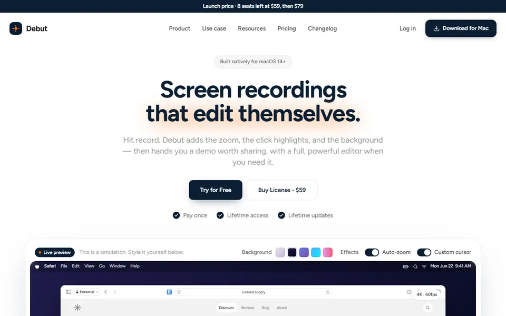Select the dark navy background swatch
506x316 pixels.
(292, 252)
